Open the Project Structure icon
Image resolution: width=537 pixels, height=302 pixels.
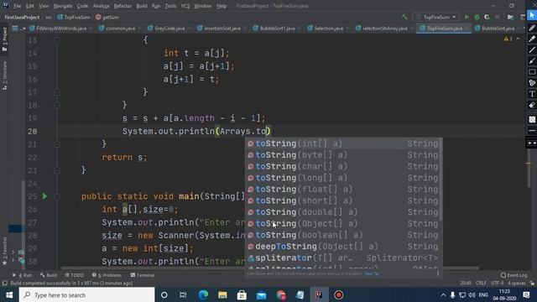(x=510, y=17)
